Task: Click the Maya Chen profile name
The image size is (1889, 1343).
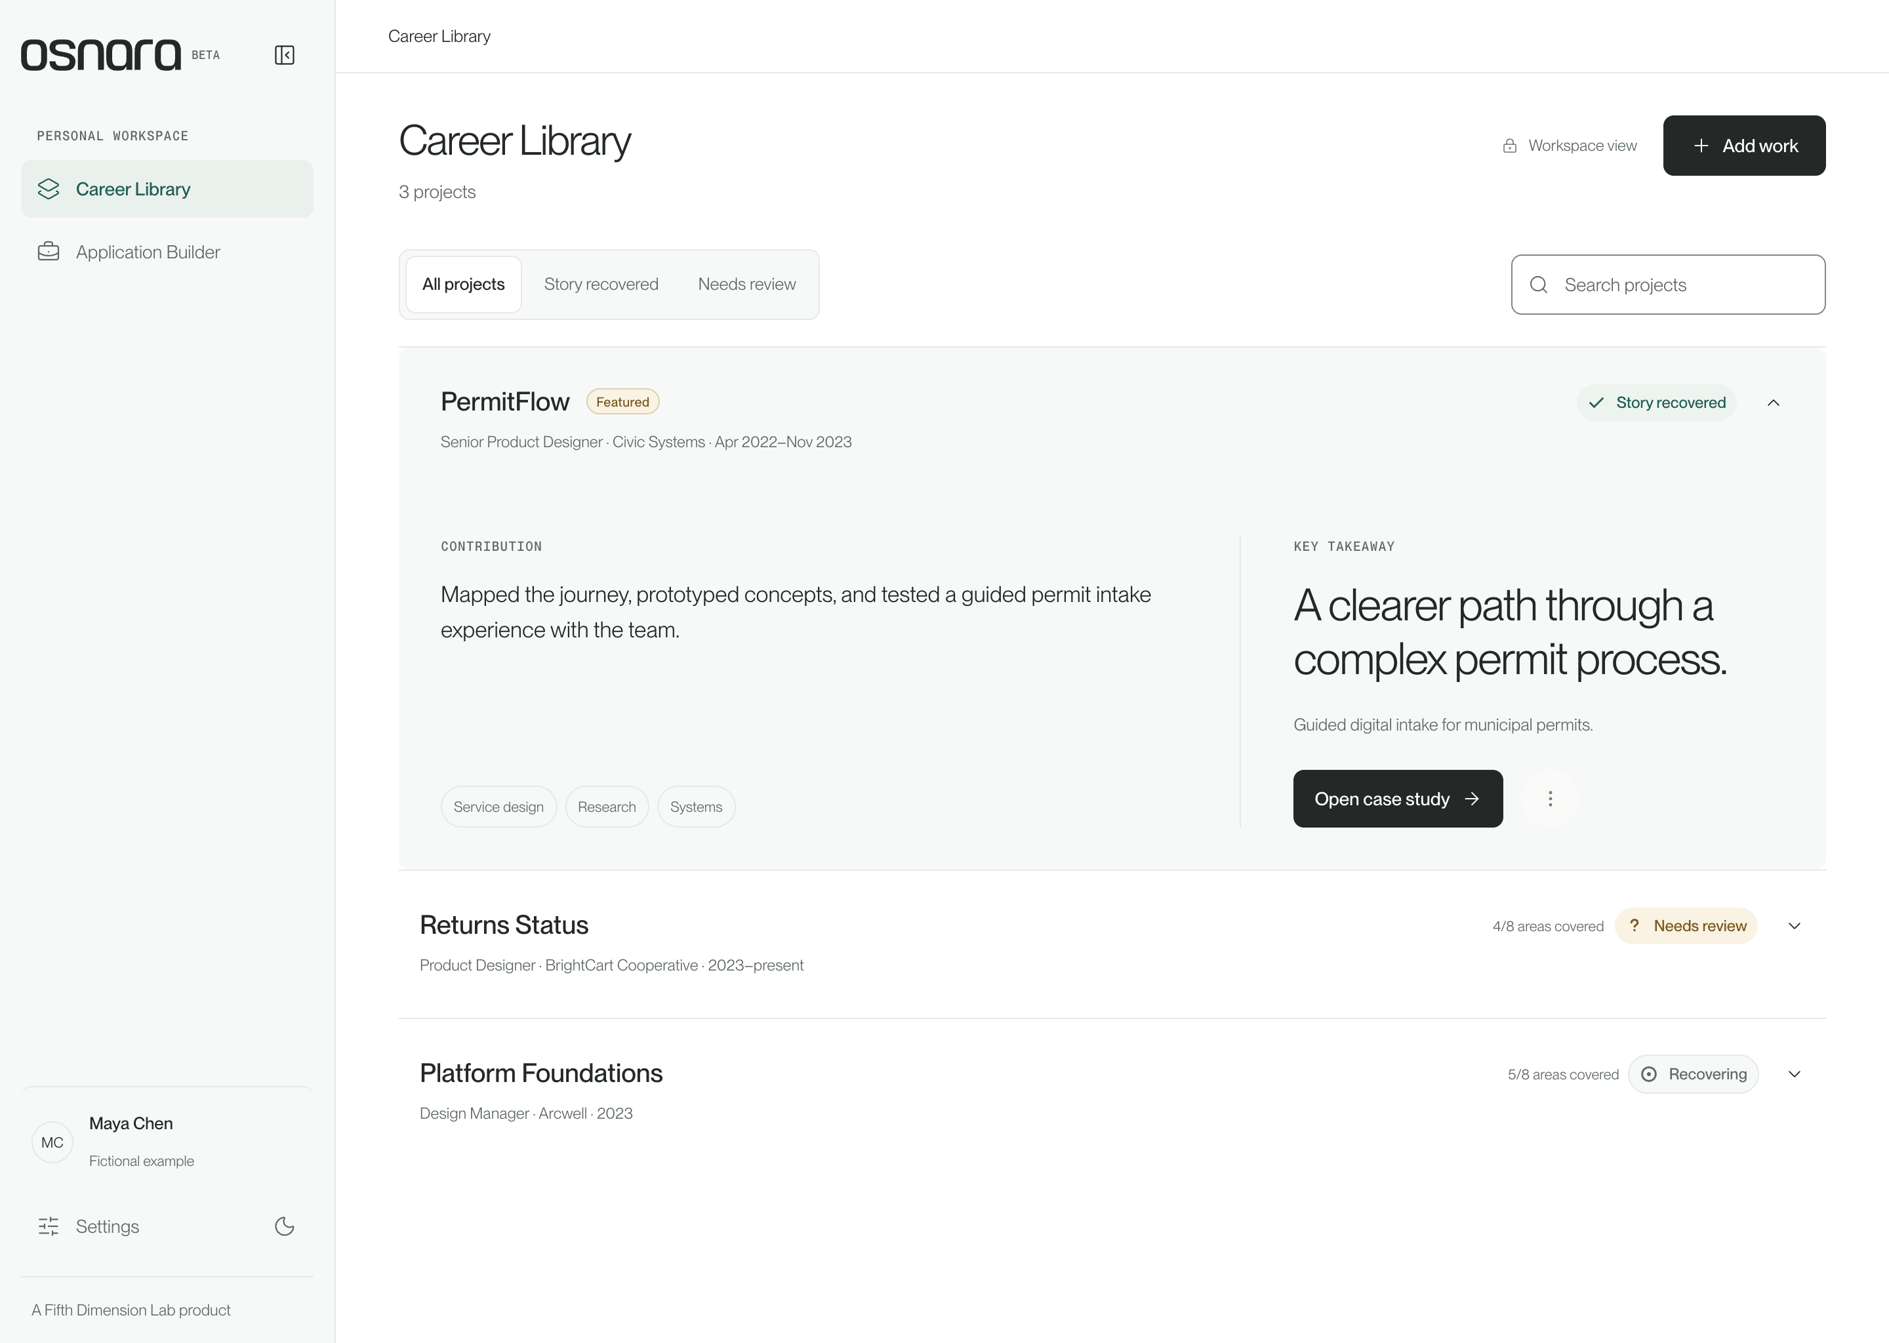Action: point(131,1123)
